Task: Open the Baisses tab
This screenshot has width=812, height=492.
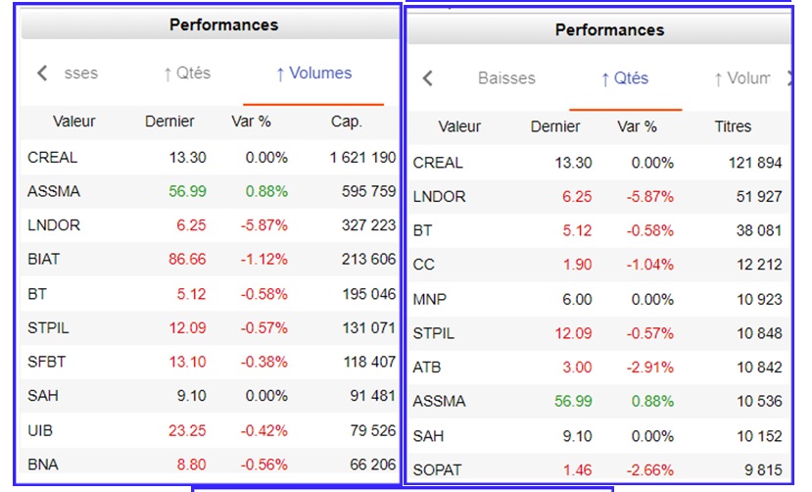Action: [x=506, y=78]
